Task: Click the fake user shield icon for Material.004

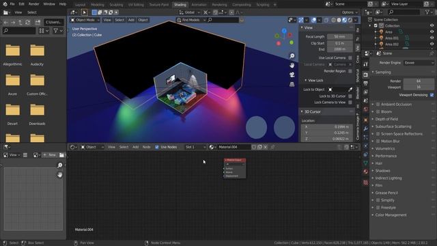Action: (x=254, y=147)
